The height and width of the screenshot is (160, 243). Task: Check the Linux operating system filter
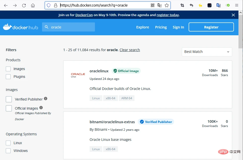[x=8, y=143]
